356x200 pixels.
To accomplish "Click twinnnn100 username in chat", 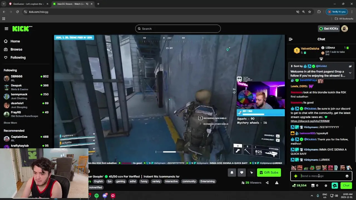I will [x=307, y=133].
